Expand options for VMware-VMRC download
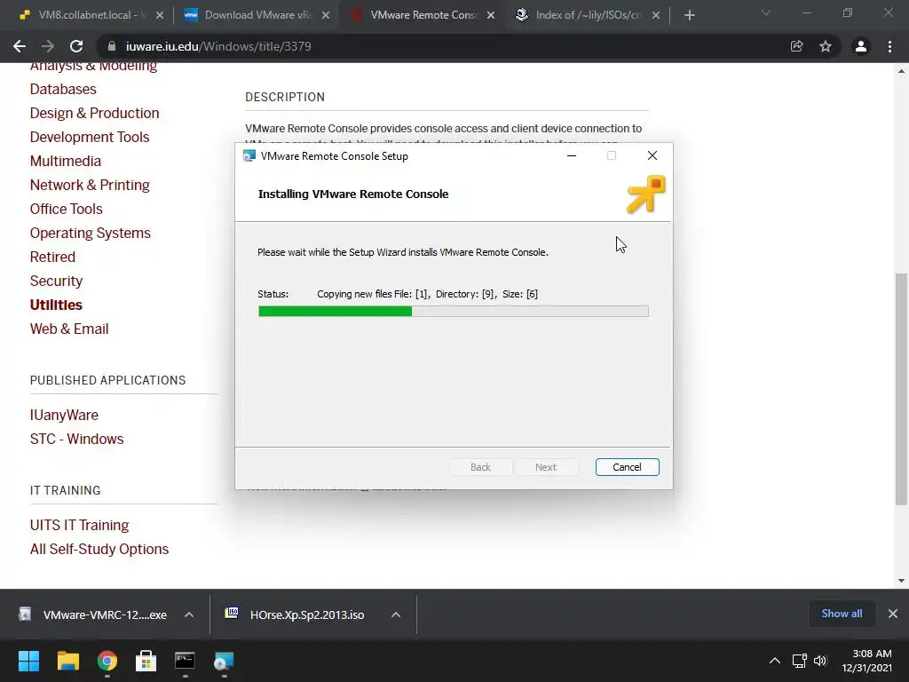The height and width of the screenshot is (682, 909). (189, 615)
